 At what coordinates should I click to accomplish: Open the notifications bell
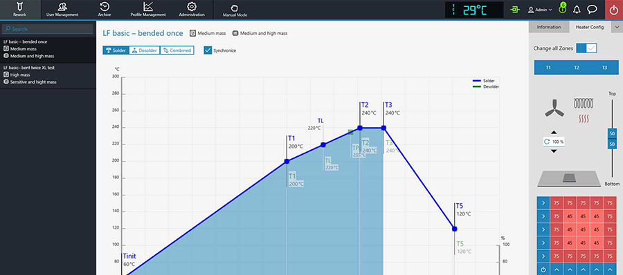coord(577,10)
